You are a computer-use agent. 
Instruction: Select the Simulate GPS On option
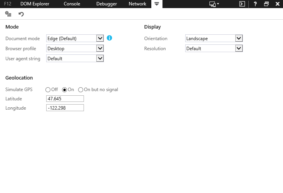click(65, 90)
